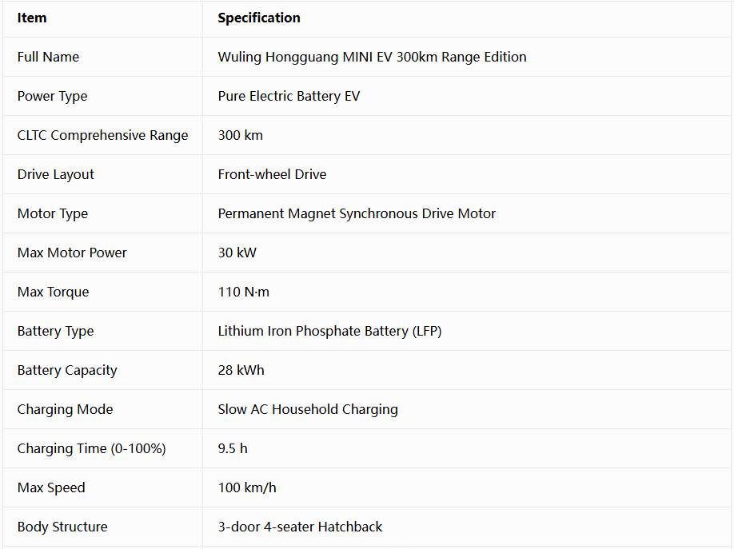
Task: Click the Pure Electric Battery EV value
Action: [289, 97]
